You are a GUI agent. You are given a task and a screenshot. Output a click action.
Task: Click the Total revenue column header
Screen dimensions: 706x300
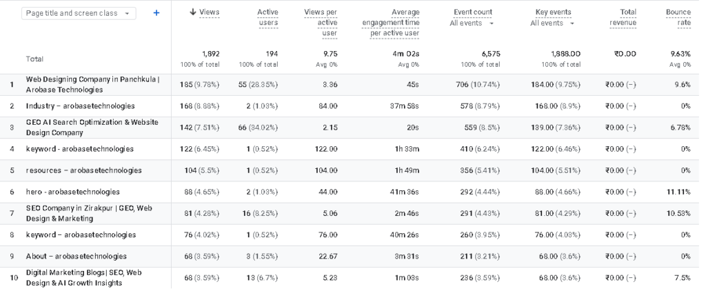[623, 17]
